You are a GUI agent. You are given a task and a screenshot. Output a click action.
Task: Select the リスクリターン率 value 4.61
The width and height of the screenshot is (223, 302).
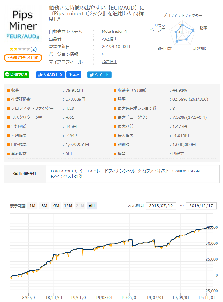tap(70, 117)
